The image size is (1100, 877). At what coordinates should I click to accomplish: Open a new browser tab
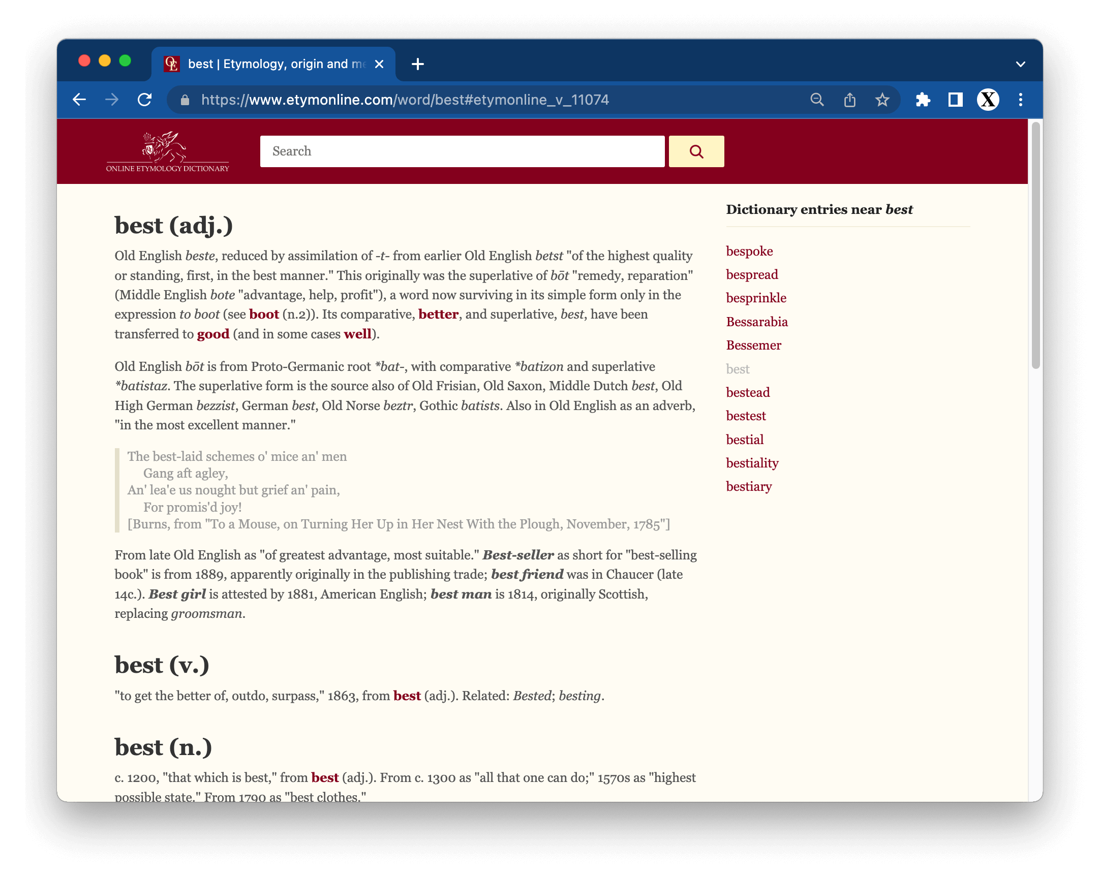coord(418,64)
